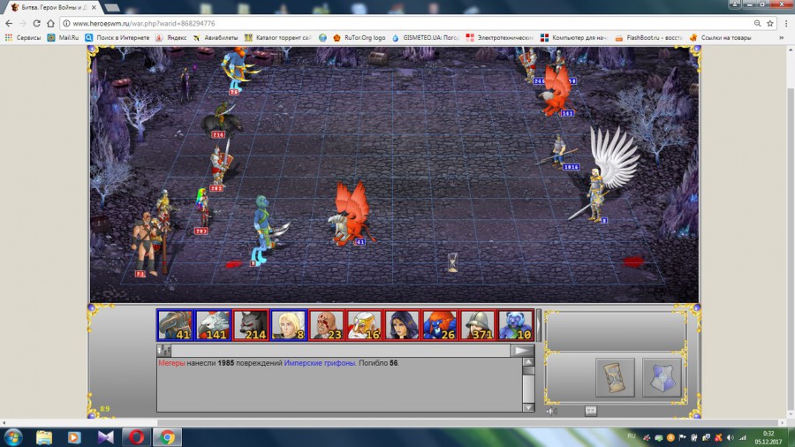
Task: Select the helmeted soldier portrait numbered 371
Action: [477, 325]
